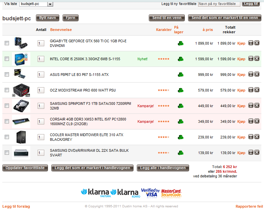264x209 pixels.
Task: Open the Vis liste budsjett-pc dropdown
Action: pos(36,4)
